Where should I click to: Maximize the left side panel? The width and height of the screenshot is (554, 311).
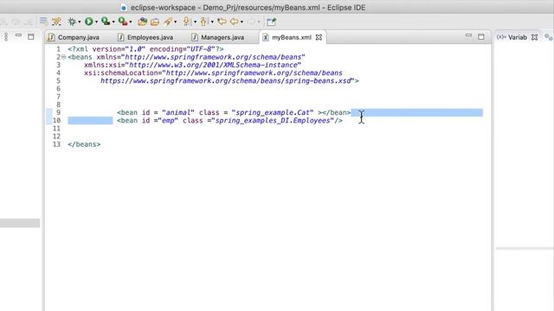point(31,36)
